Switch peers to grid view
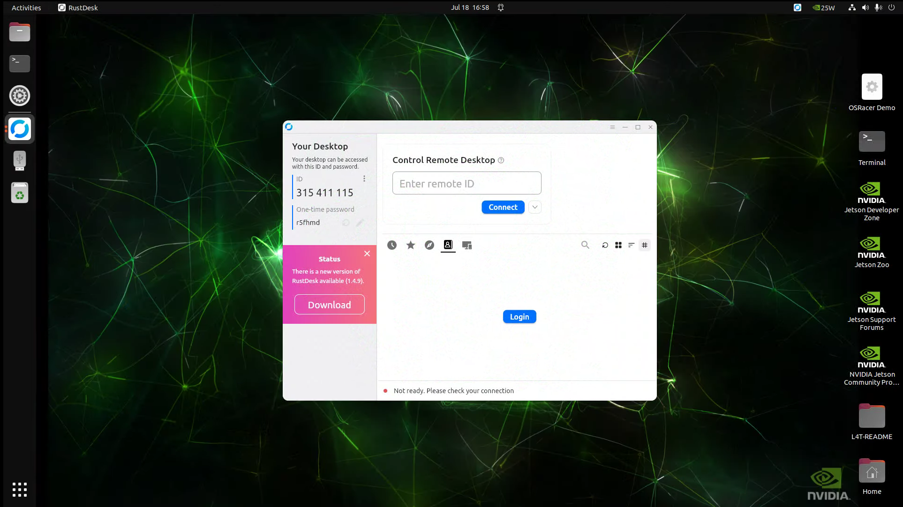Screen dimensions: 903x507 [618, 245]
